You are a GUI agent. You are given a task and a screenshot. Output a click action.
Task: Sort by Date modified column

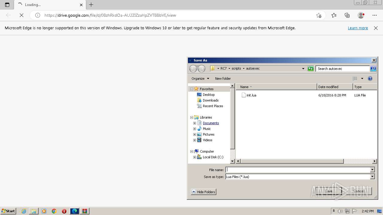pos(335,87)
